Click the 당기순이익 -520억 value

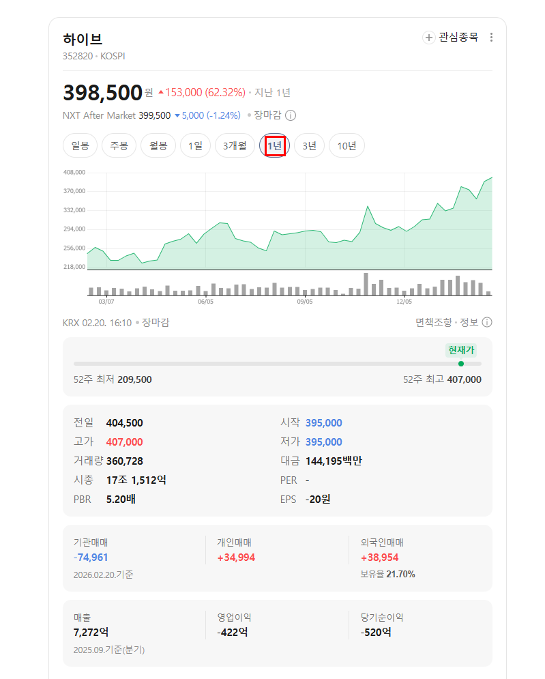(376, 633)
